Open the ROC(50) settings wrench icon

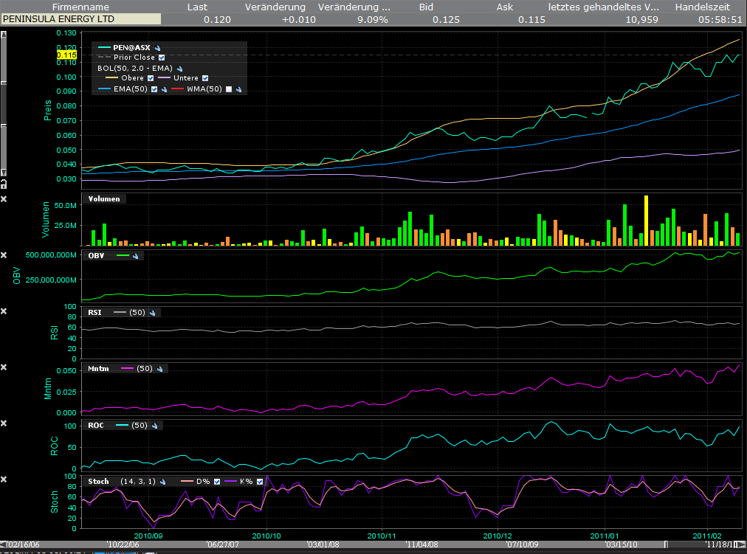click(154, 426)
